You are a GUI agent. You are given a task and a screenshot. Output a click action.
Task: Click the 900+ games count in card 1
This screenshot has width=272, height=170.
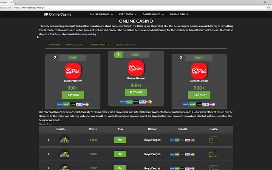(x=136, y=85)
